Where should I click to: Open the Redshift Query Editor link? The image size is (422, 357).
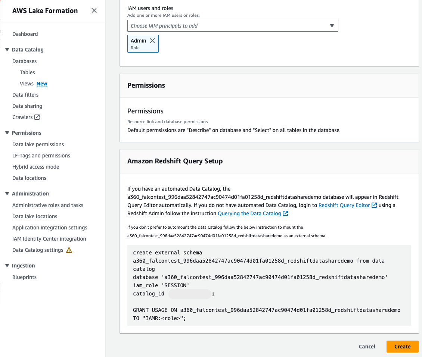344,205
